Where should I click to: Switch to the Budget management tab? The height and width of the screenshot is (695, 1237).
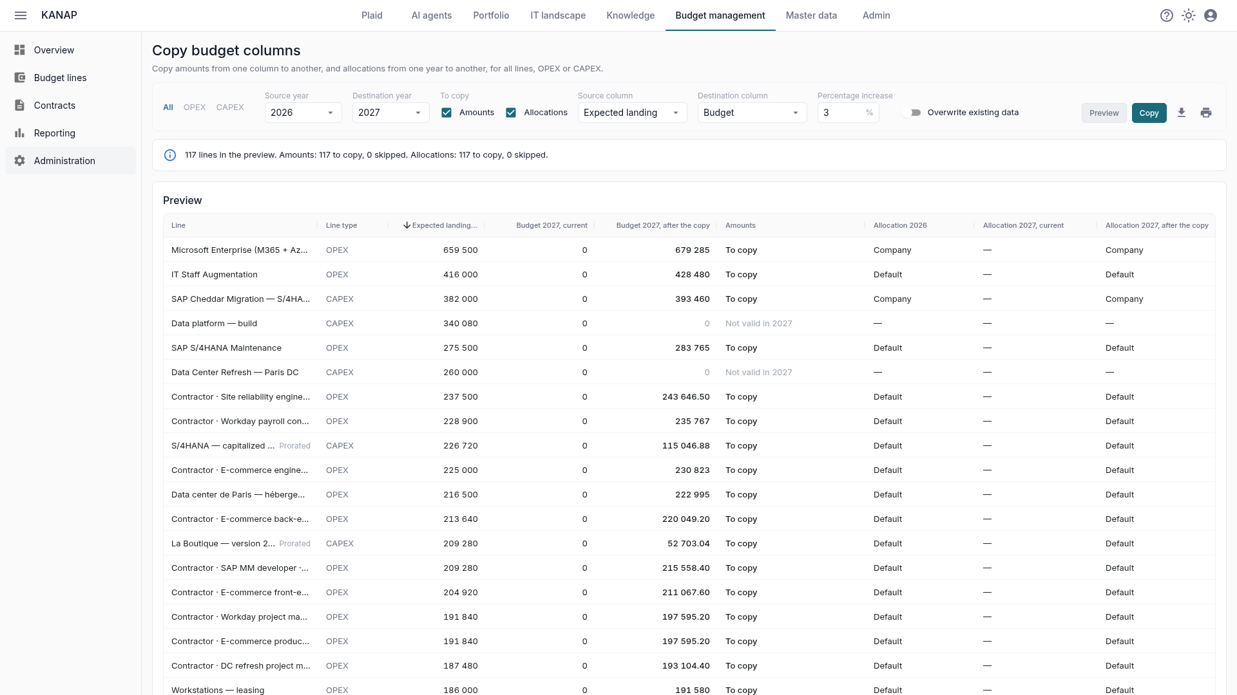tap(720, 15)
